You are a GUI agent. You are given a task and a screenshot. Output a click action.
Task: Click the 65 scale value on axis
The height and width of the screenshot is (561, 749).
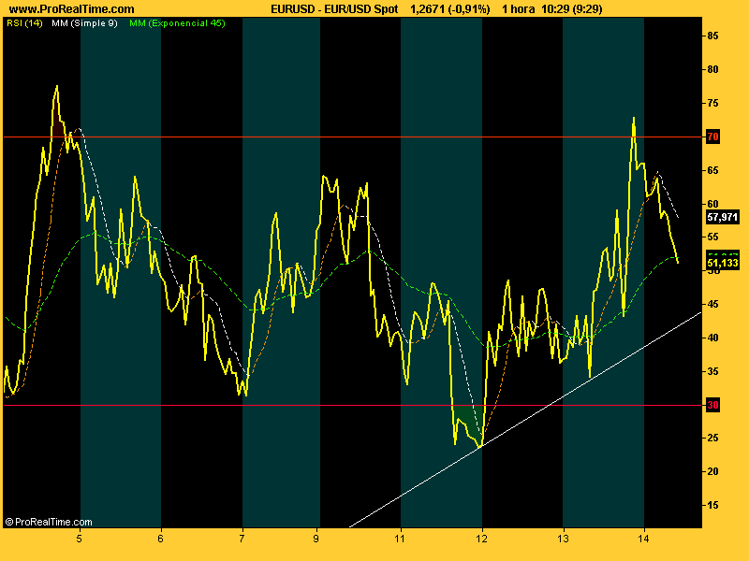coord(712,170)
